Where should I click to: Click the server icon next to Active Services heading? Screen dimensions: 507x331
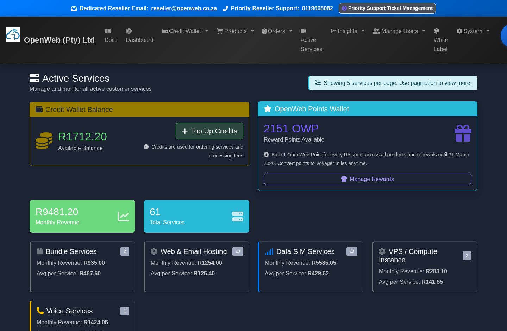click(35, 78)
